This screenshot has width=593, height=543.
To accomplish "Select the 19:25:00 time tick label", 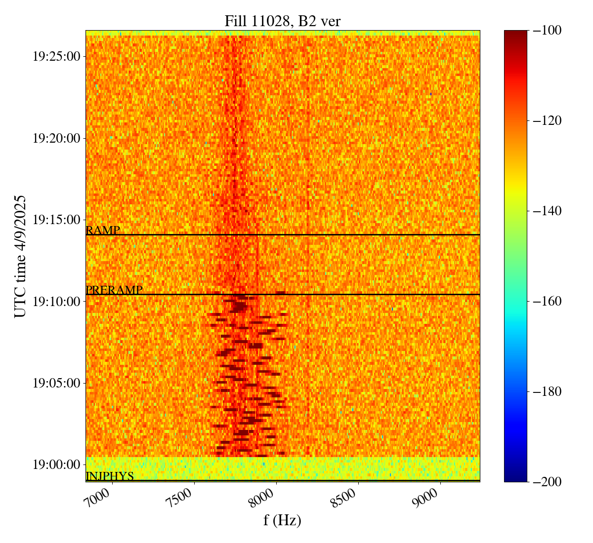I will point(56,56).
